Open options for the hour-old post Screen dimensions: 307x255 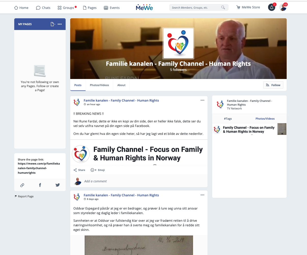pos(202,100)
